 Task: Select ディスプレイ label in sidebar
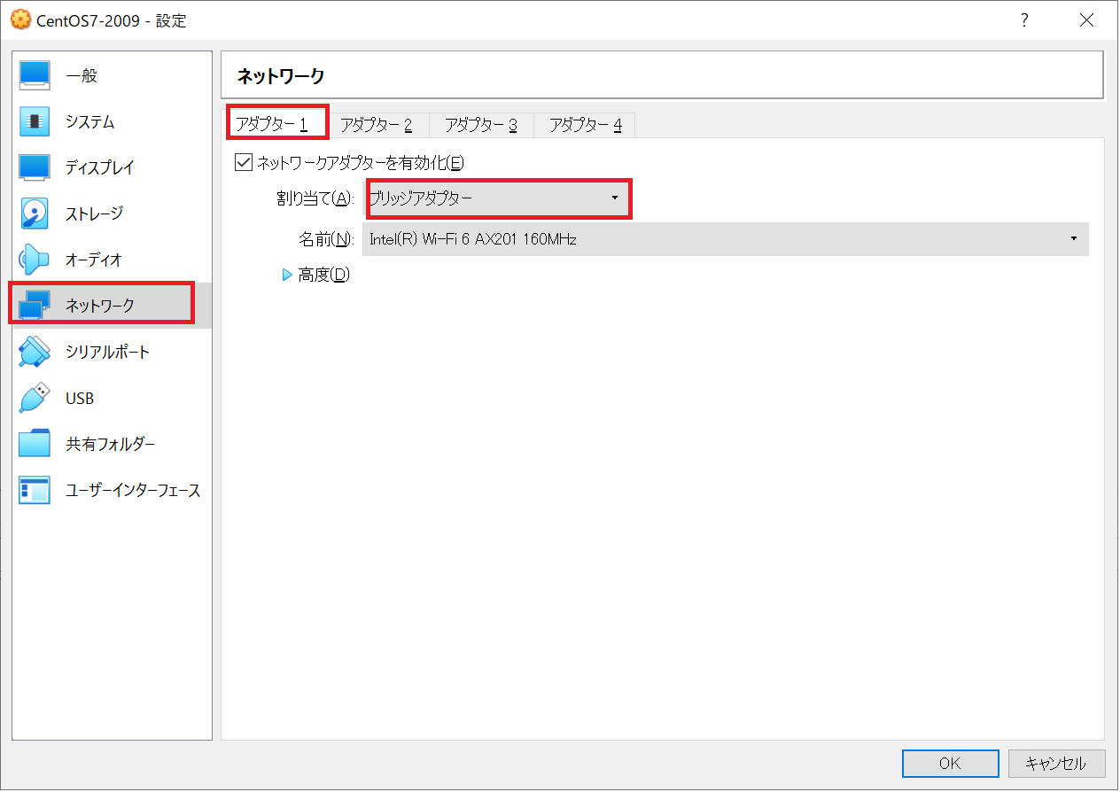pyautogui.click(x=100, y=168)
